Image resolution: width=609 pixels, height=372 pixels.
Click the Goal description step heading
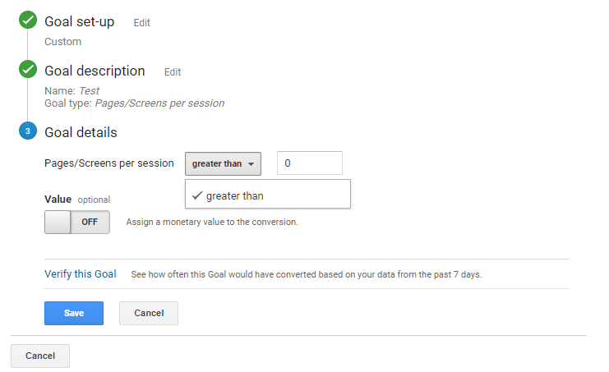click(x=95, y=71)
